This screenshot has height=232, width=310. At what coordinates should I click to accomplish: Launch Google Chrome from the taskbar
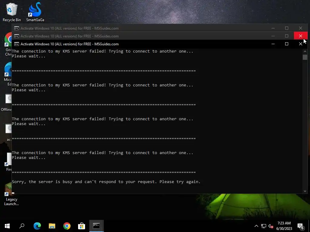67,226
